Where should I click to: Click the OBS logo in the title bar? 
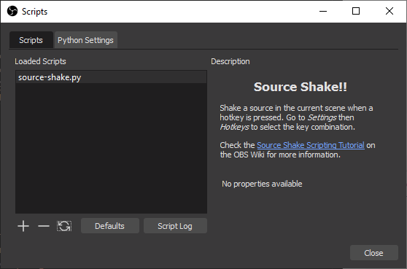click(12, 12)
